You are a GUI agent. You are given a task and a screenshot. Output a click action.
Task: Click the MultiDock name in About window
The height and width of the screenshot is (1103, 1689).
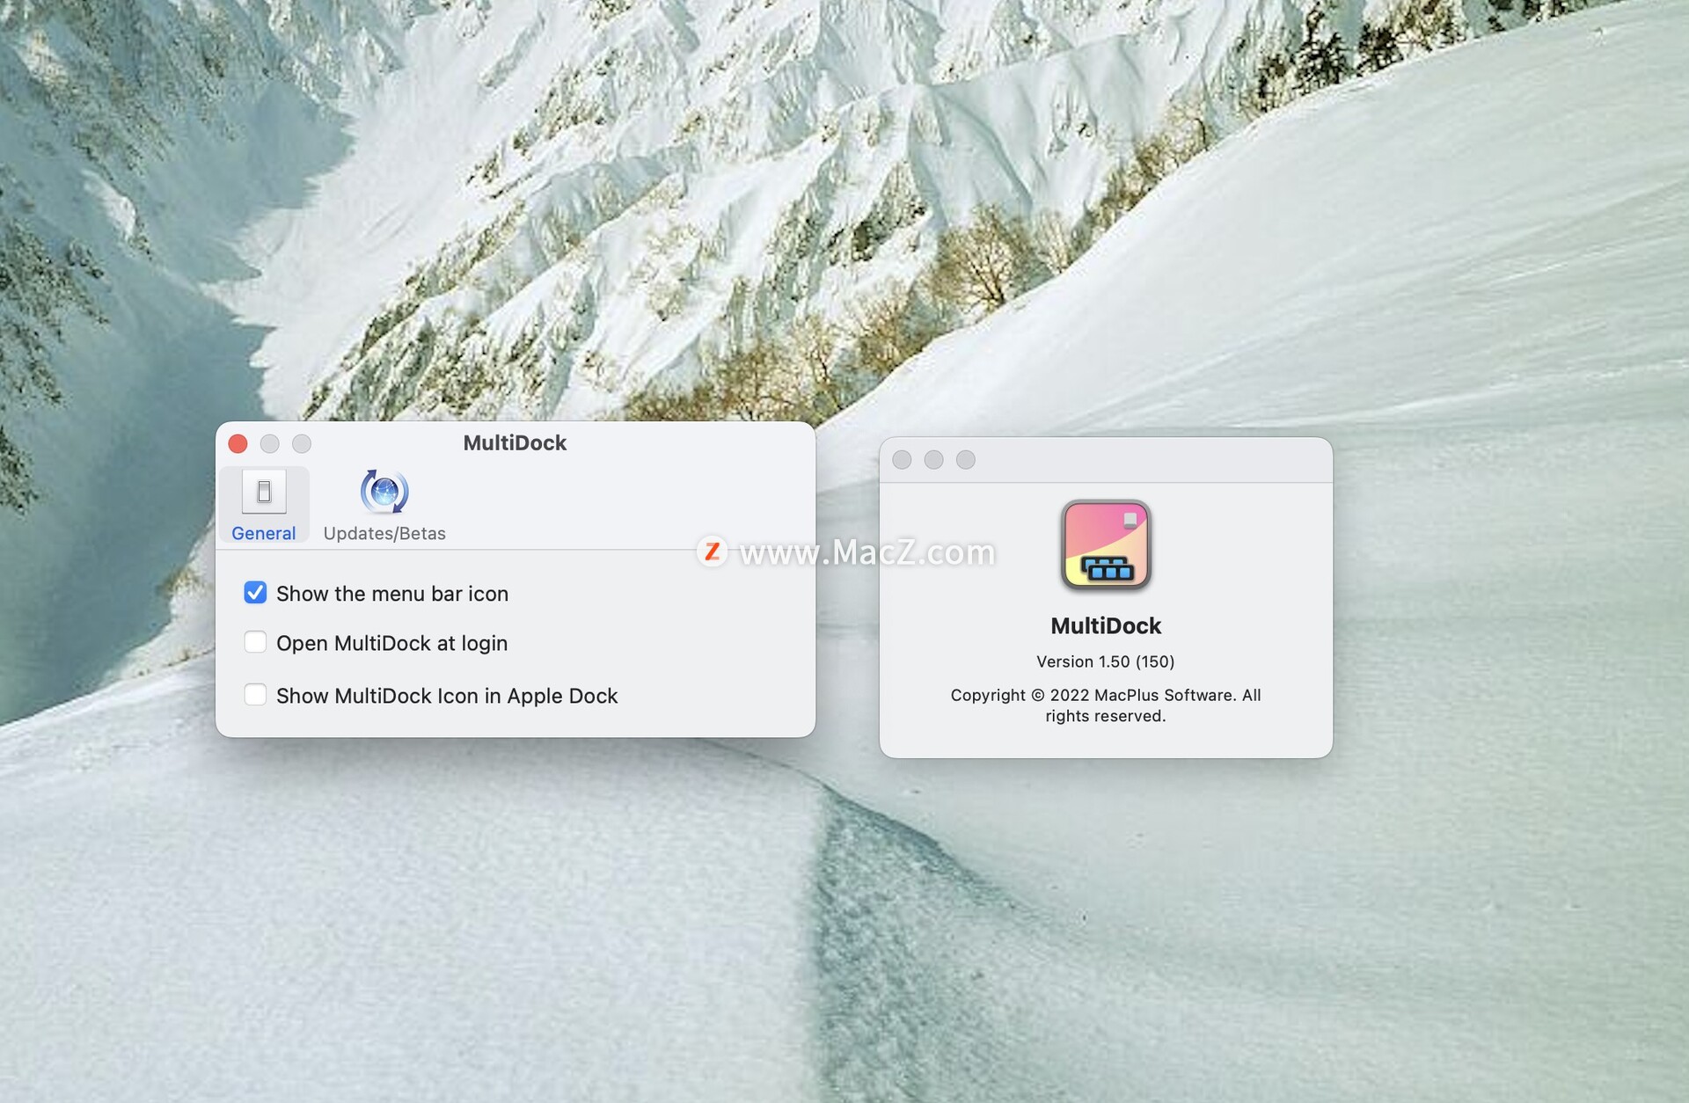click(1107, 625)
